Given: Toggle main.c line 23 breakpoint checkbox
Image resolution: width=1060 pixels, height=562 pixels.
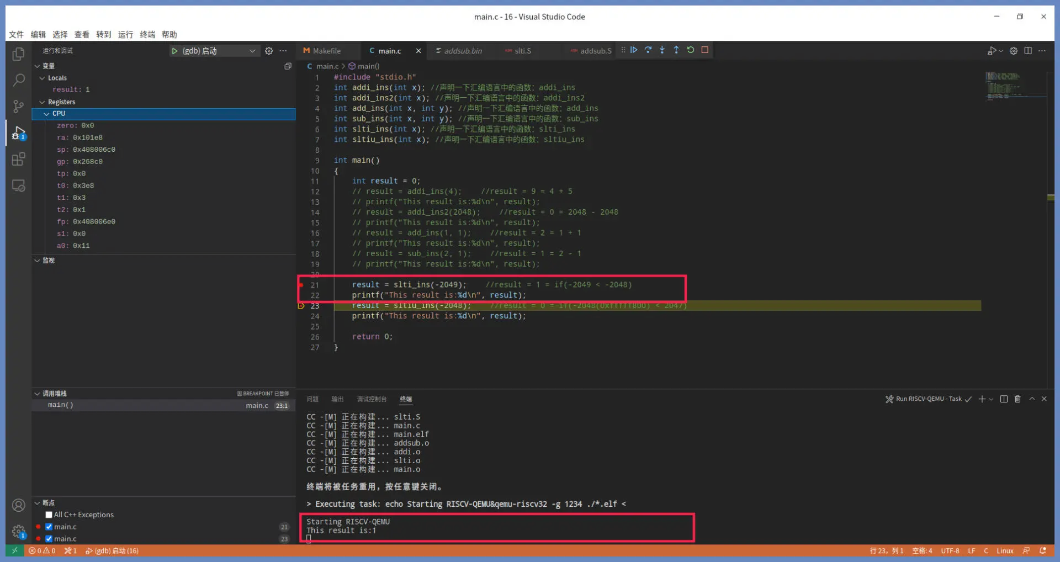Looking at the screenshot, I should (49, 539).
